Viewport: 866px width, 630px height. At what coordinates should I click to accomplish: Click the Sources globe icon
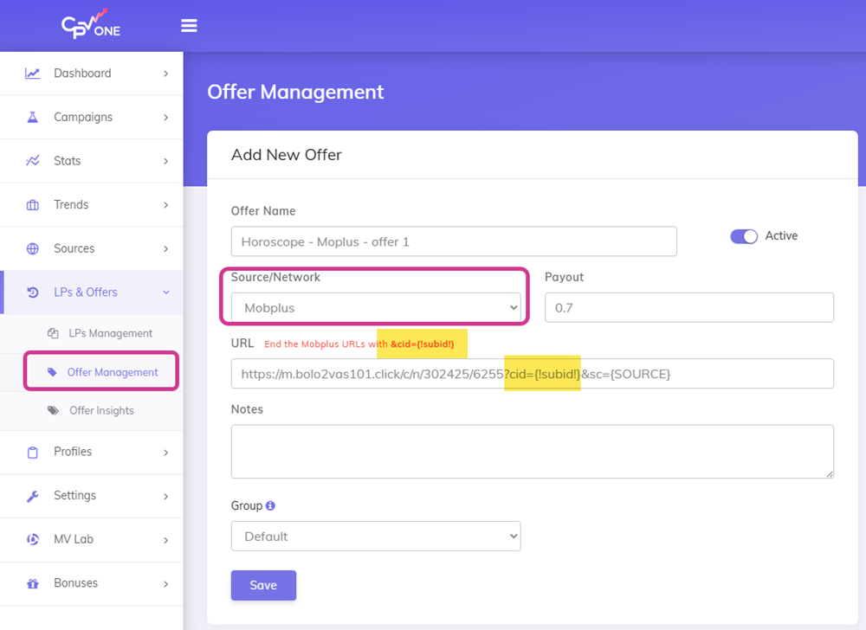tap(33, 248)
